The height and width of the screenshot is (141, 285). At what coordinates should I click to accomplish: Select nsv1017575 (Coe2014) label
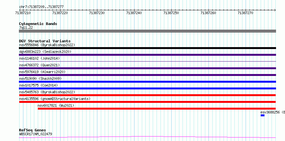[38, 85]
